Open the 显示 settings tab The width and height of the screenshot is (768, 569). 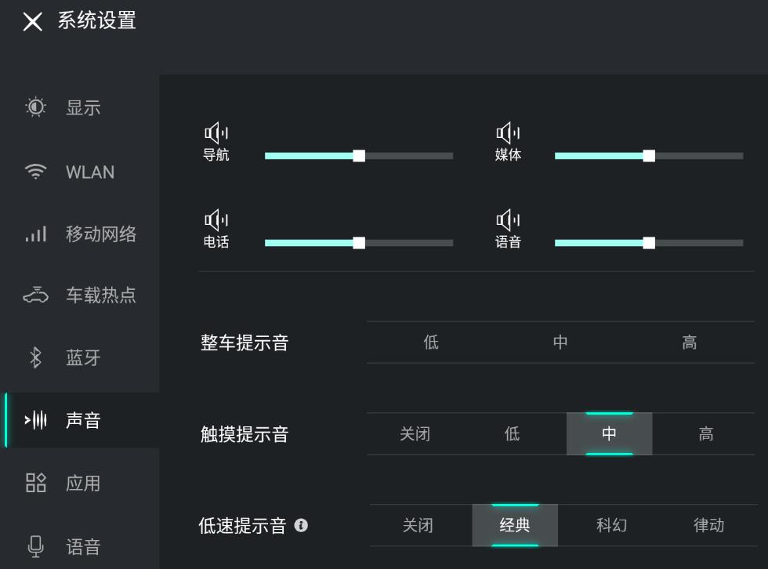point(82,108)
